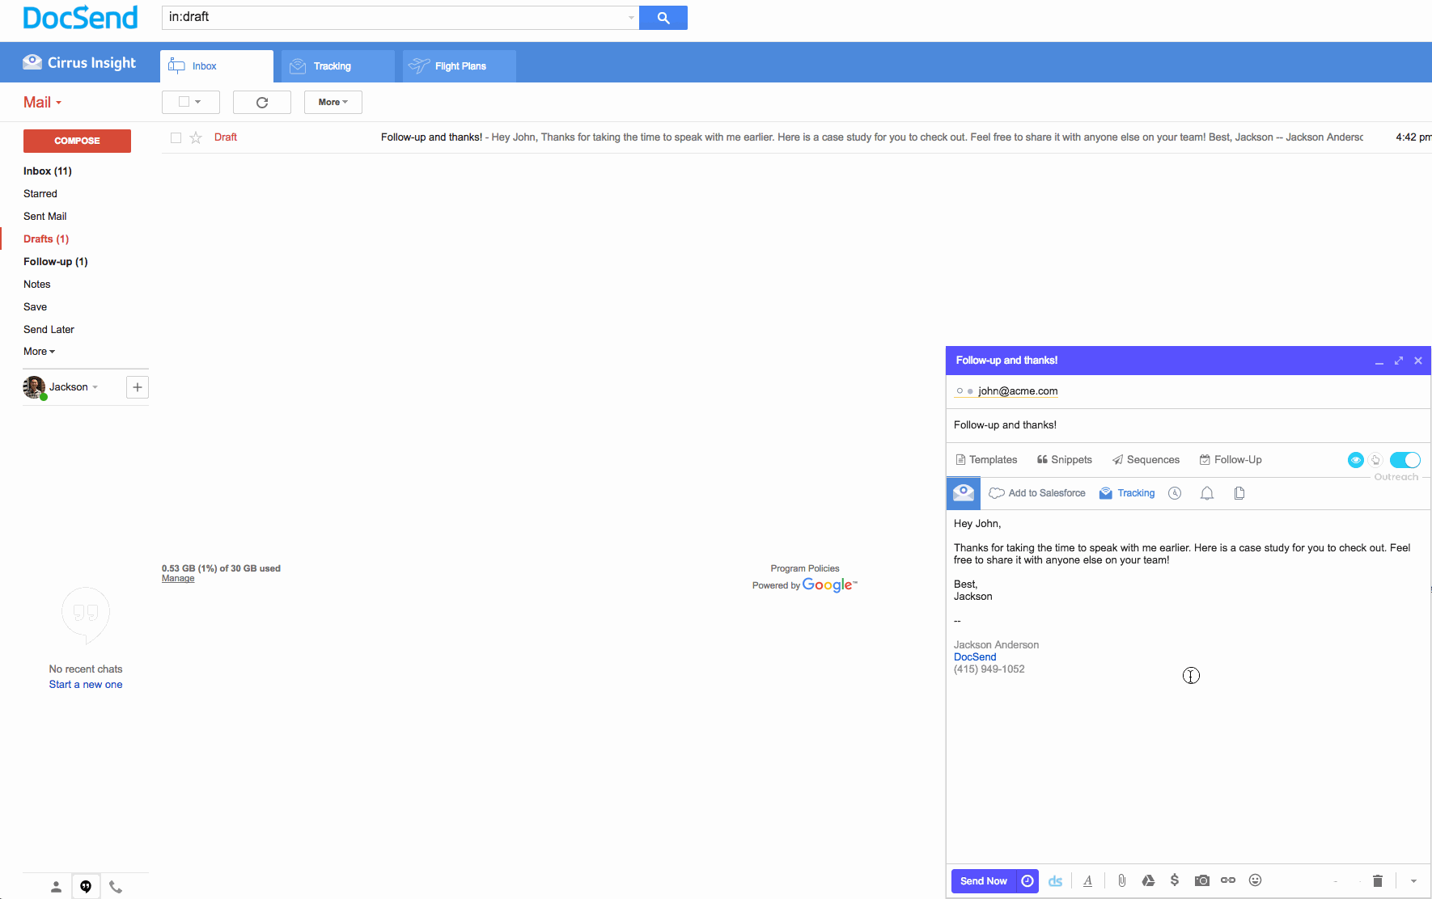
Task: Tick the select all checkbox
Action: point(184,102)
